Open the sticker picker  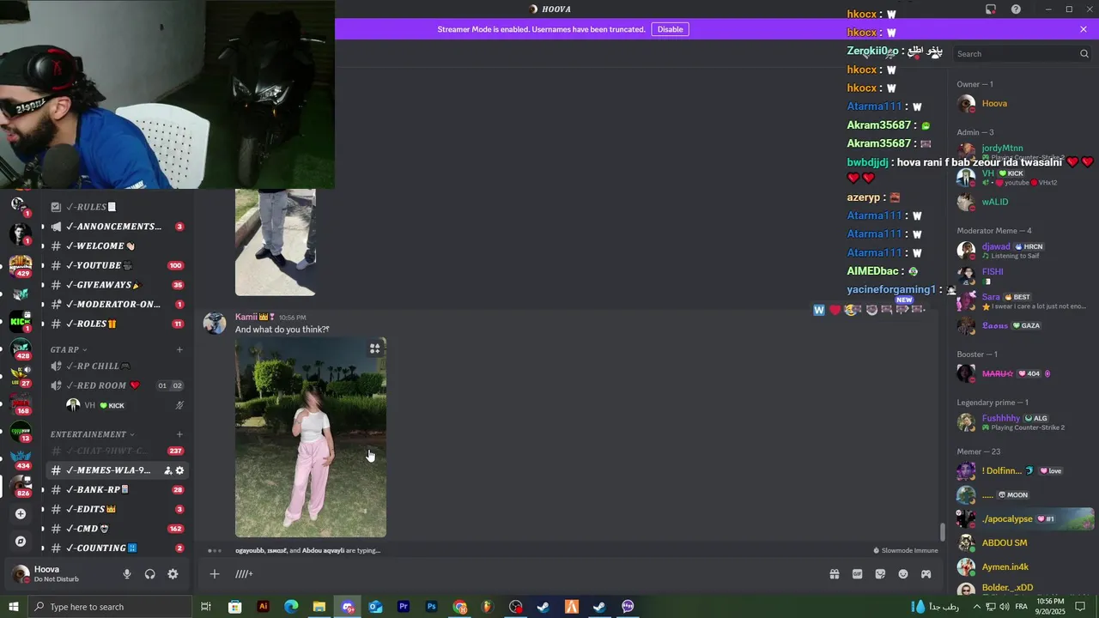point(880,574)
